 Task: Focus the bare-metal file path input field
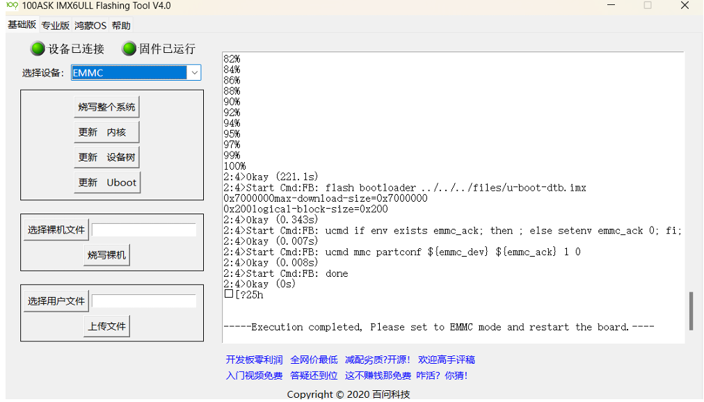(x=144, y=230)
